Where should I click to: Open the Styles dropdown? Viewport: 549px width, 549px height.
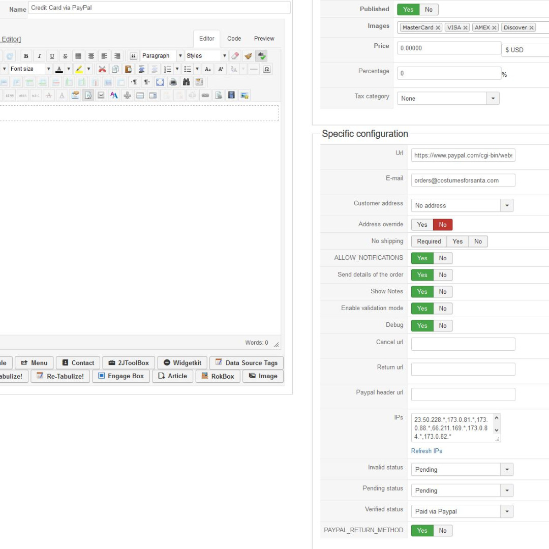(x=206, y=56)
